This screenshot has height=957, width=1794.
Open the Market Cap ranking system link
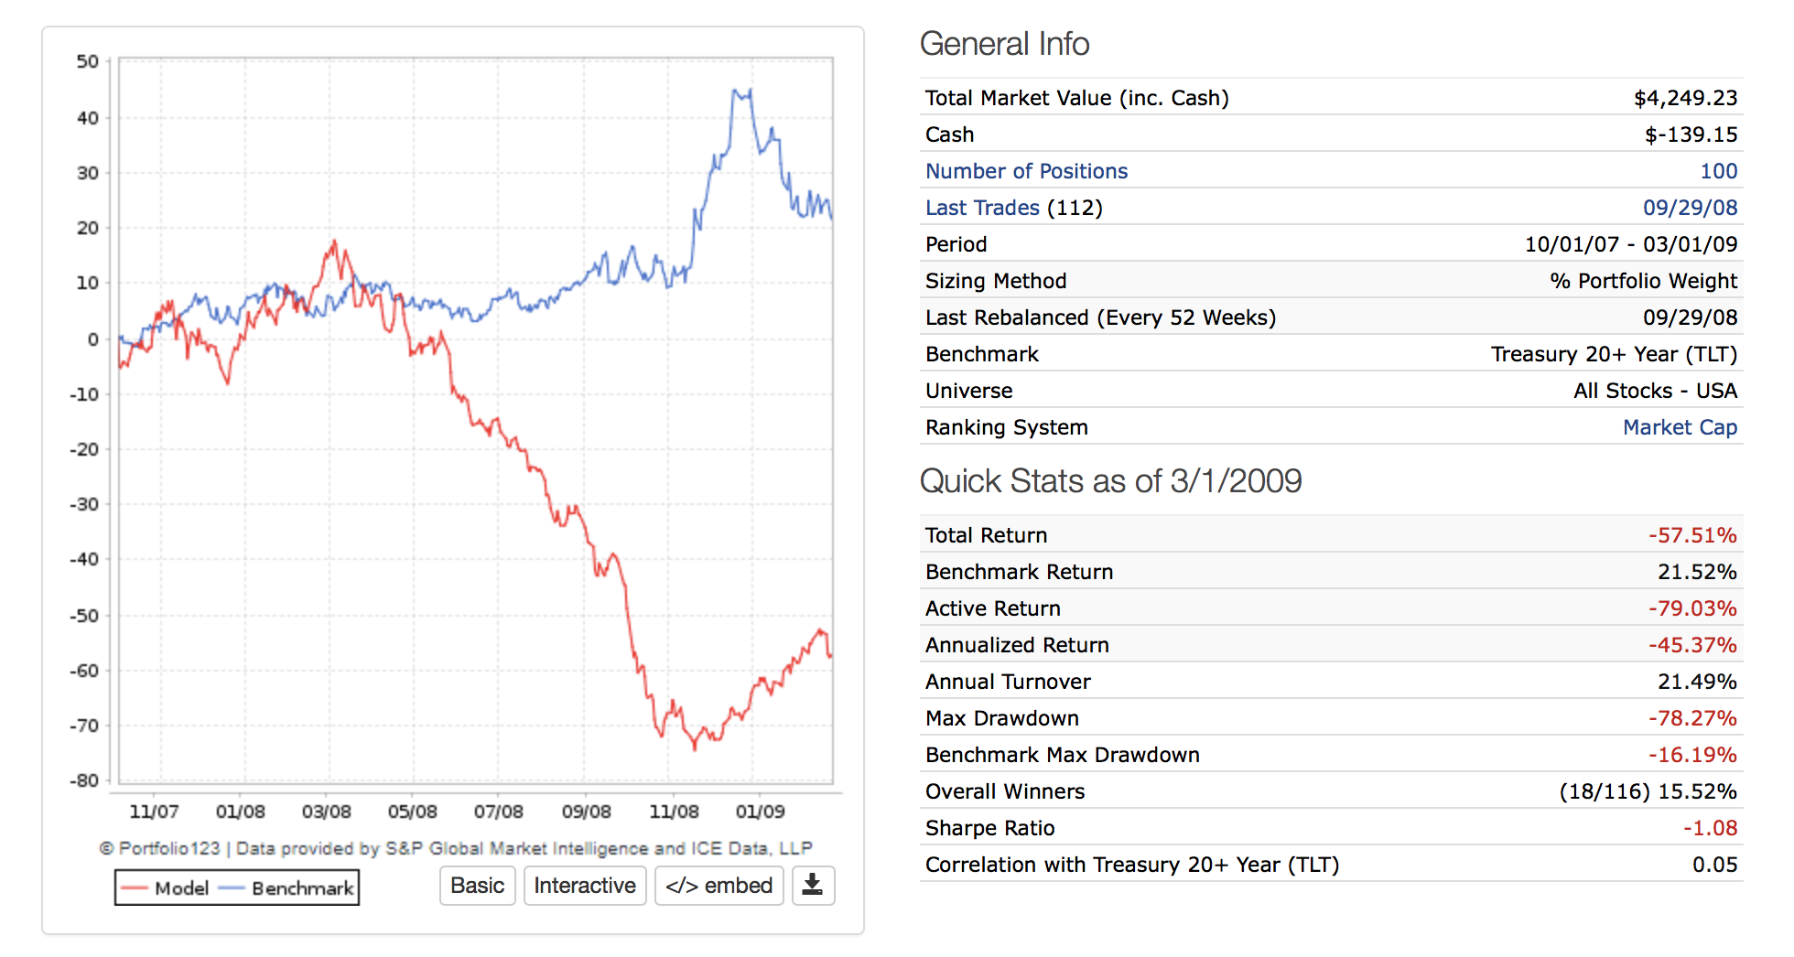[x=1680, y=427]
